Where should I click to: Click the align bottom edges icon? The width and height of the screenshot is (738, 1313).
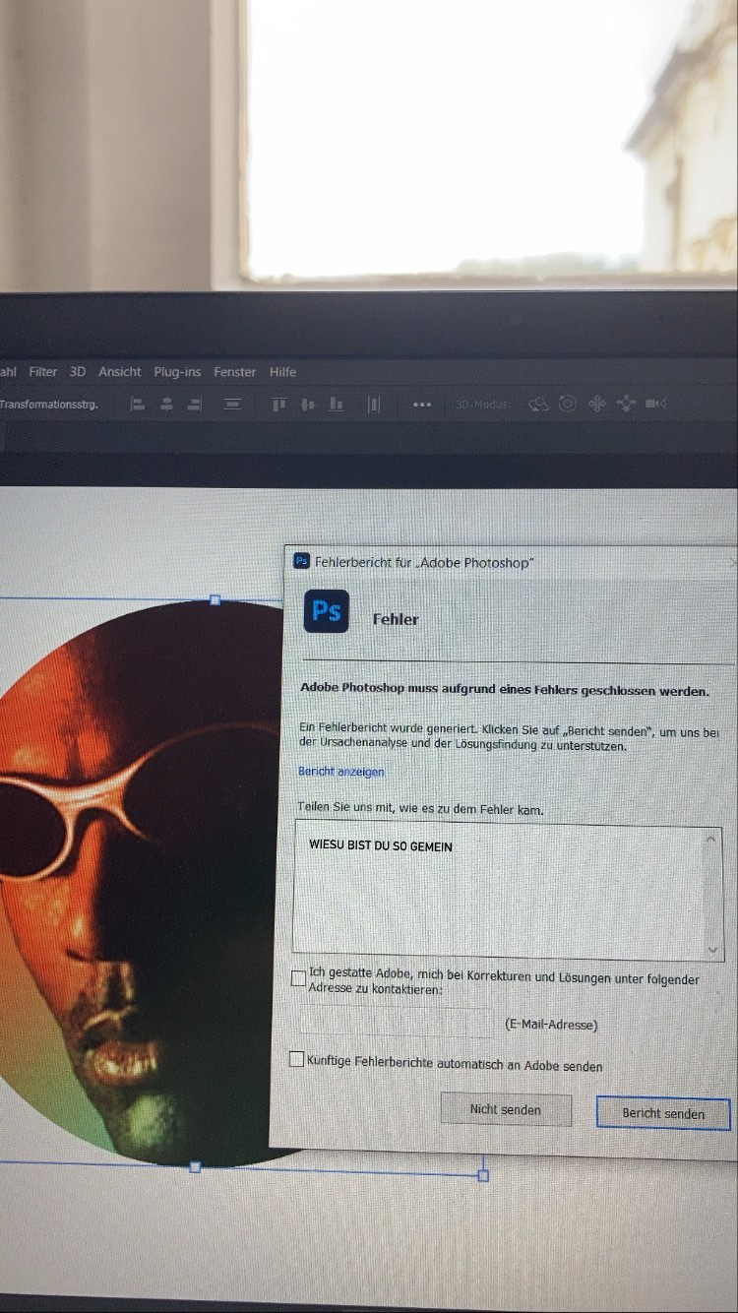point(337,404)
